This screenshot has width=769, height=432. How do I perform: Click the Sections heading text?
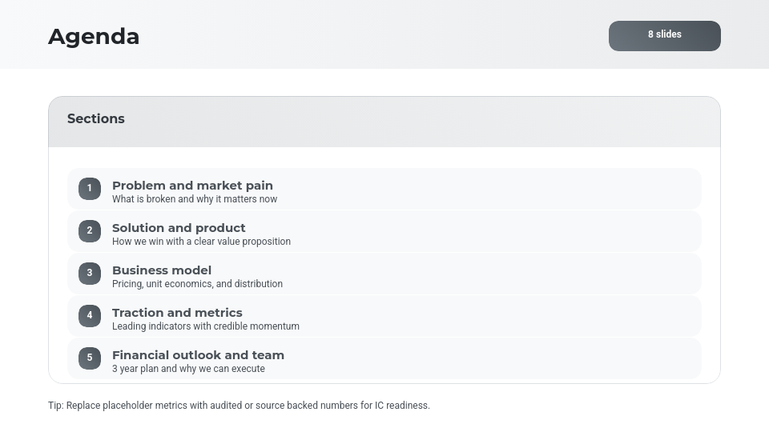[x=96, y=119]
